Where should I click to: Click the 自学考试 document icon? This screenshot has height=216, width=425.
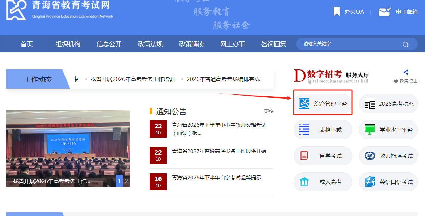pos(304,156)
